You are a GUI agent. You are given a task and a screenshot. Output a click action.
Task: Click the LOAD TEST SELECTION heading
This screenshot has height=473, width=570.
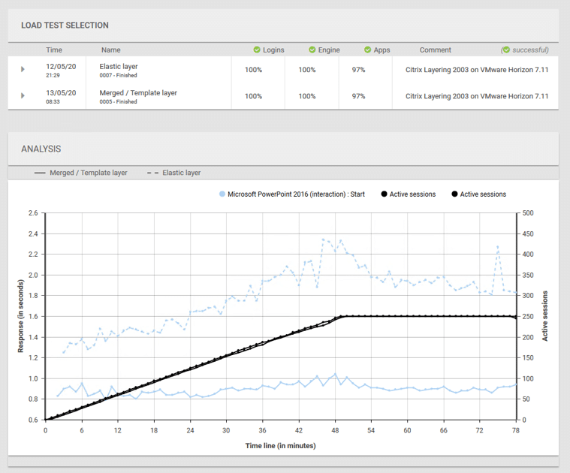pos(65,26)
